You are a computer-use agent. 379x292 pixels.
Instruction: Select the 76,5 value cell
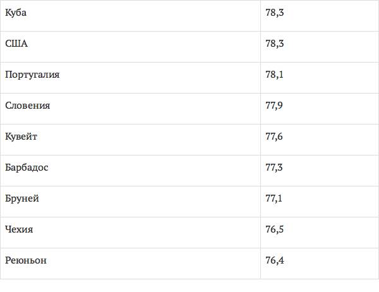274,229
